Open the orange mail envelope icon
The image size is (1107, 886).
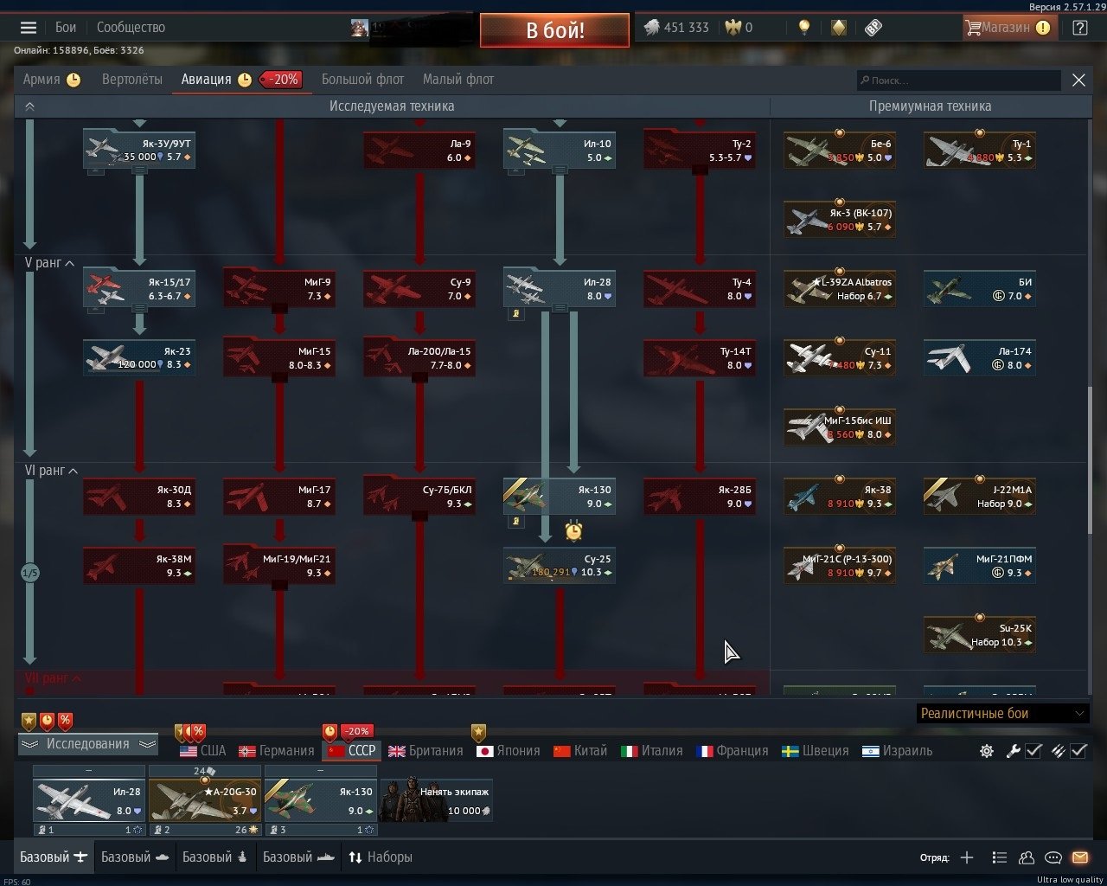(x=1080, y=857)
